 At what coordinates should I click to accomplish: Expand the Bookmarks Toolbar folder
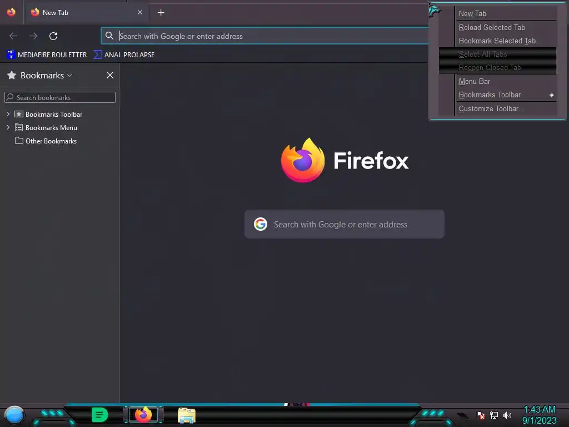click(8, 114)
